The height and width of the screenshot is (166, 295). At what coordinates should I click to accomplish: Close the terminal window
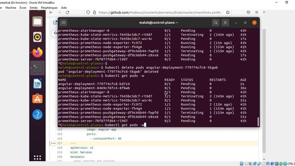[x=254, y=23]
